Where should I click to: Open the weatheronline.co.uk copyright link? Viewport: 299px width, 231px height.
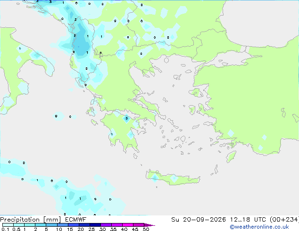tap(259, 227)
